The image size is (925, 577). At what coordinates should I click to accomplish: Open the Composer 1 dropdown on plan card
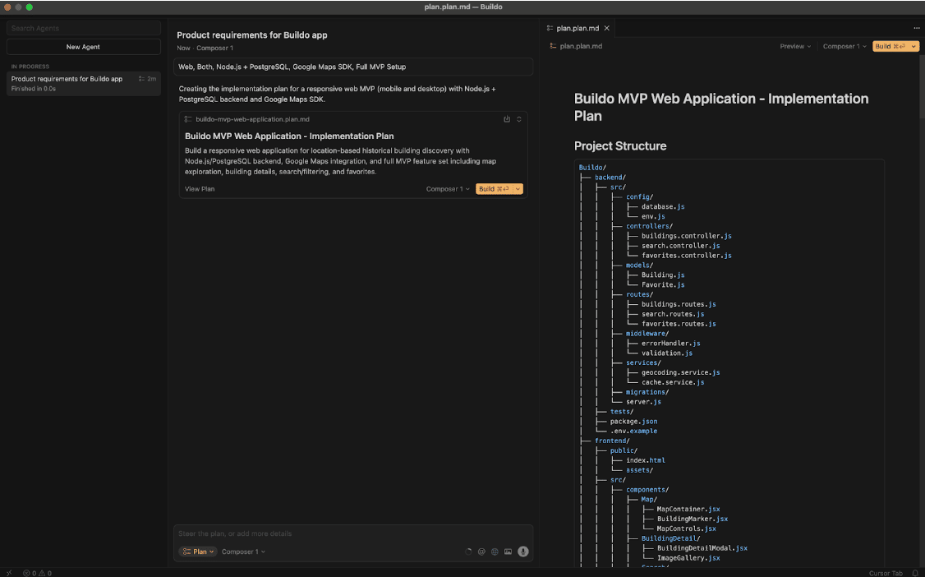[448, 189]
